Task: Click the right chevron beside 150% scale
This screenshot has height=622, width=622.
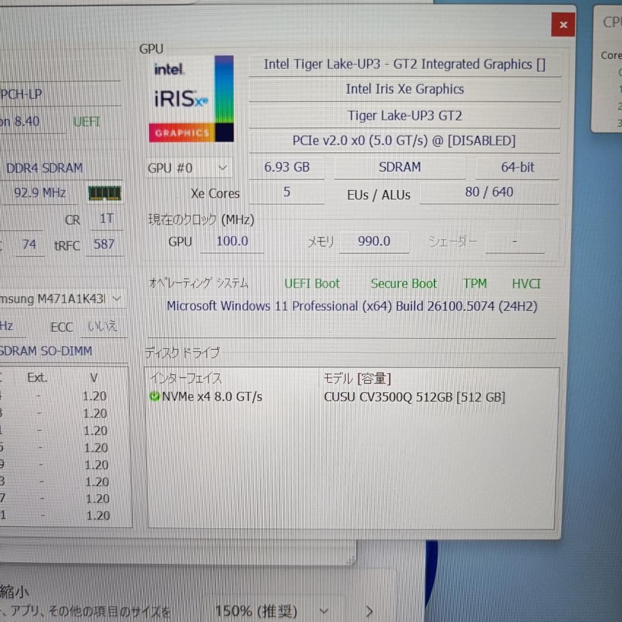Action: point(369,611)
